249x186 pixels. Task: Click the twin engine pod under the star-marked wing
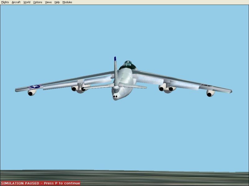pyautogui.click(x=79, y=89)
